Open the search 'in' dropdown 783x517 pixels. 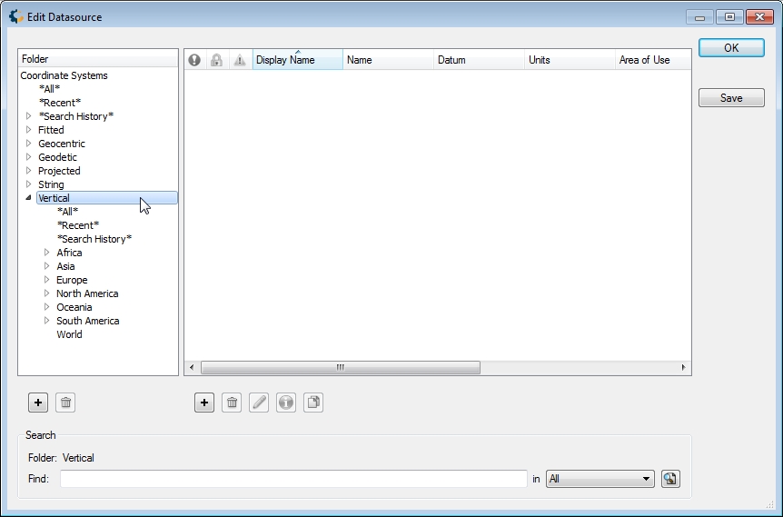point(600,479)
